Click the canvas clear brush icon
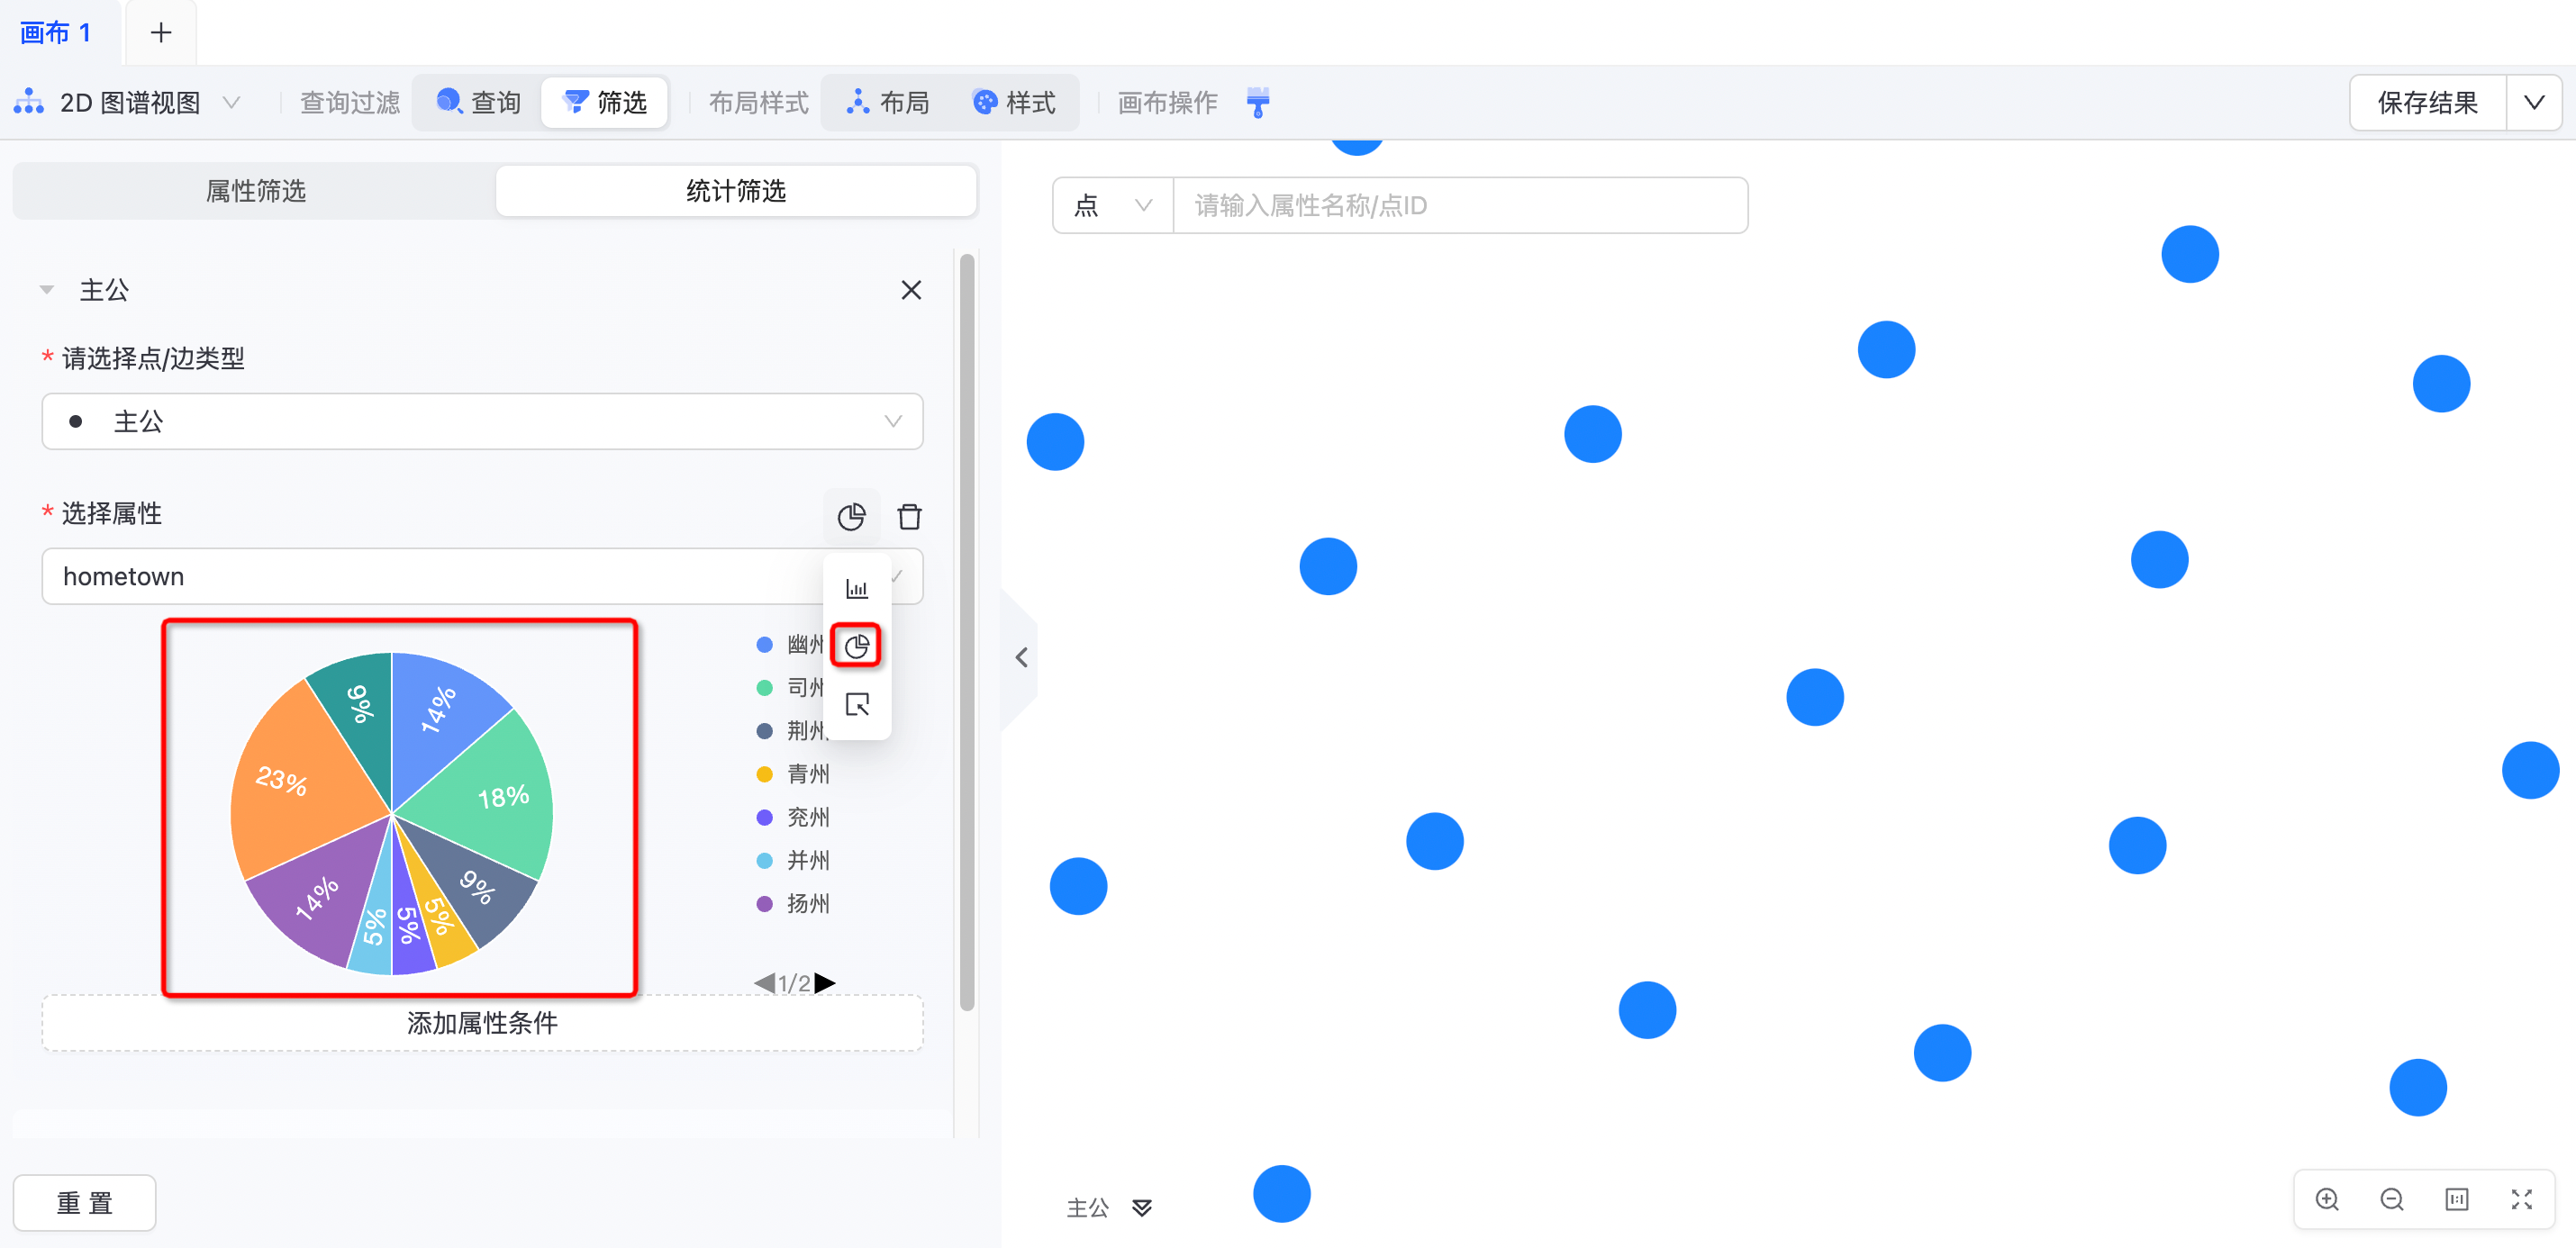 [x=1258, y=102]
